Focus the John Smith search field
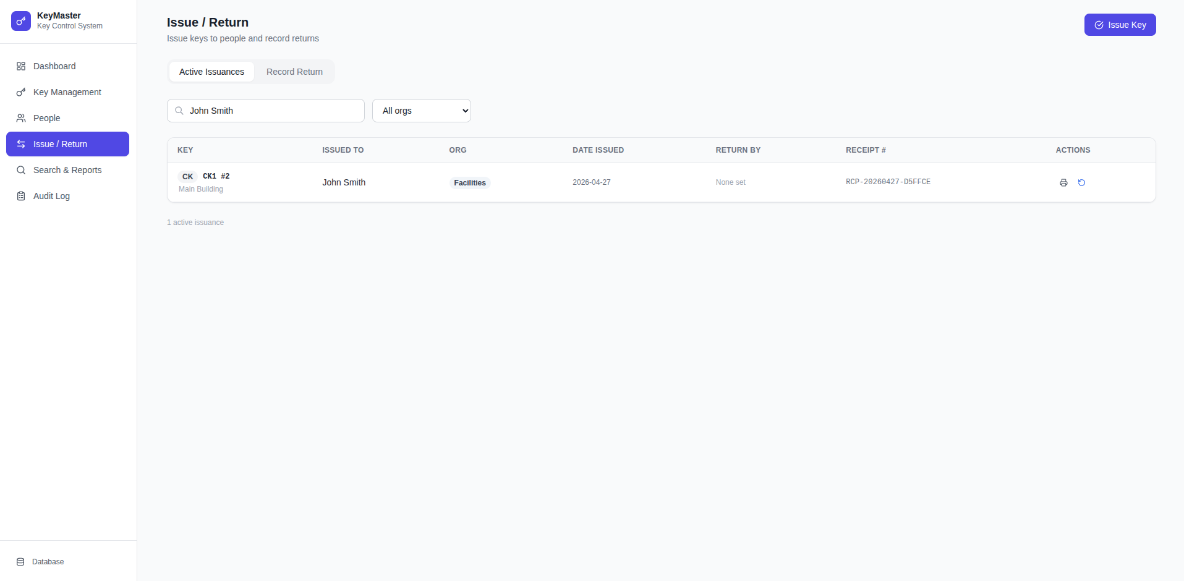This screenshot has height=581, width=1184. 266,111
